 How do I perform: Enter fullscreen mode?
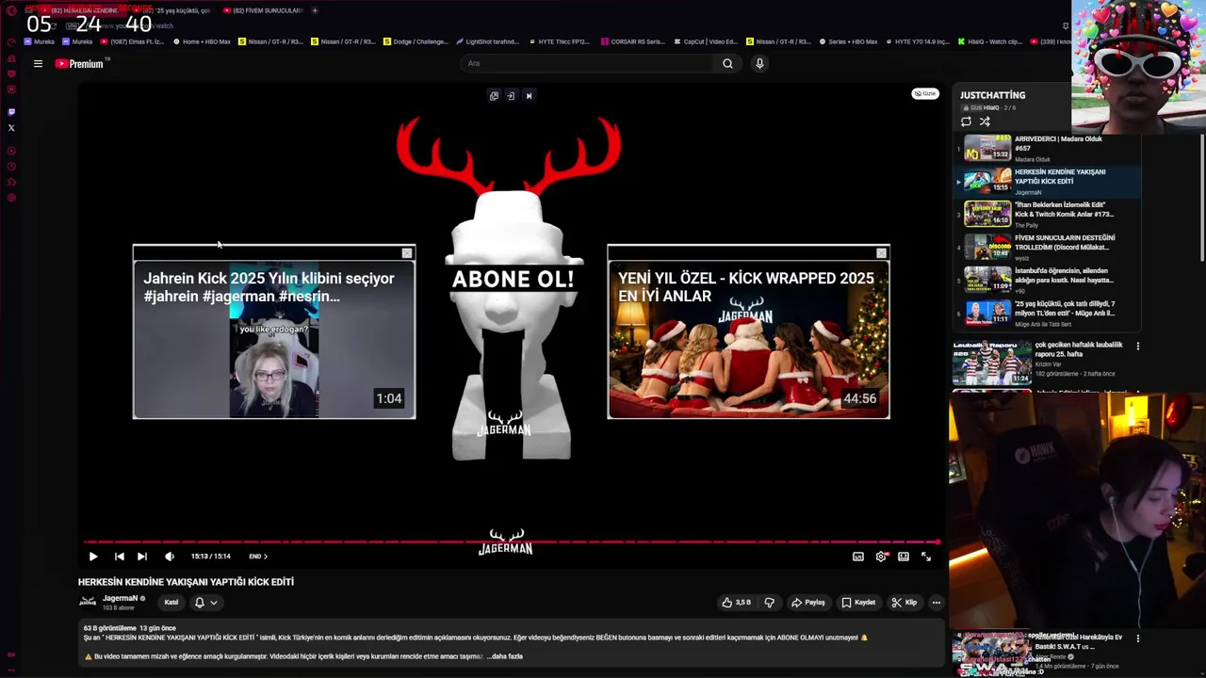tap(926, 557)
